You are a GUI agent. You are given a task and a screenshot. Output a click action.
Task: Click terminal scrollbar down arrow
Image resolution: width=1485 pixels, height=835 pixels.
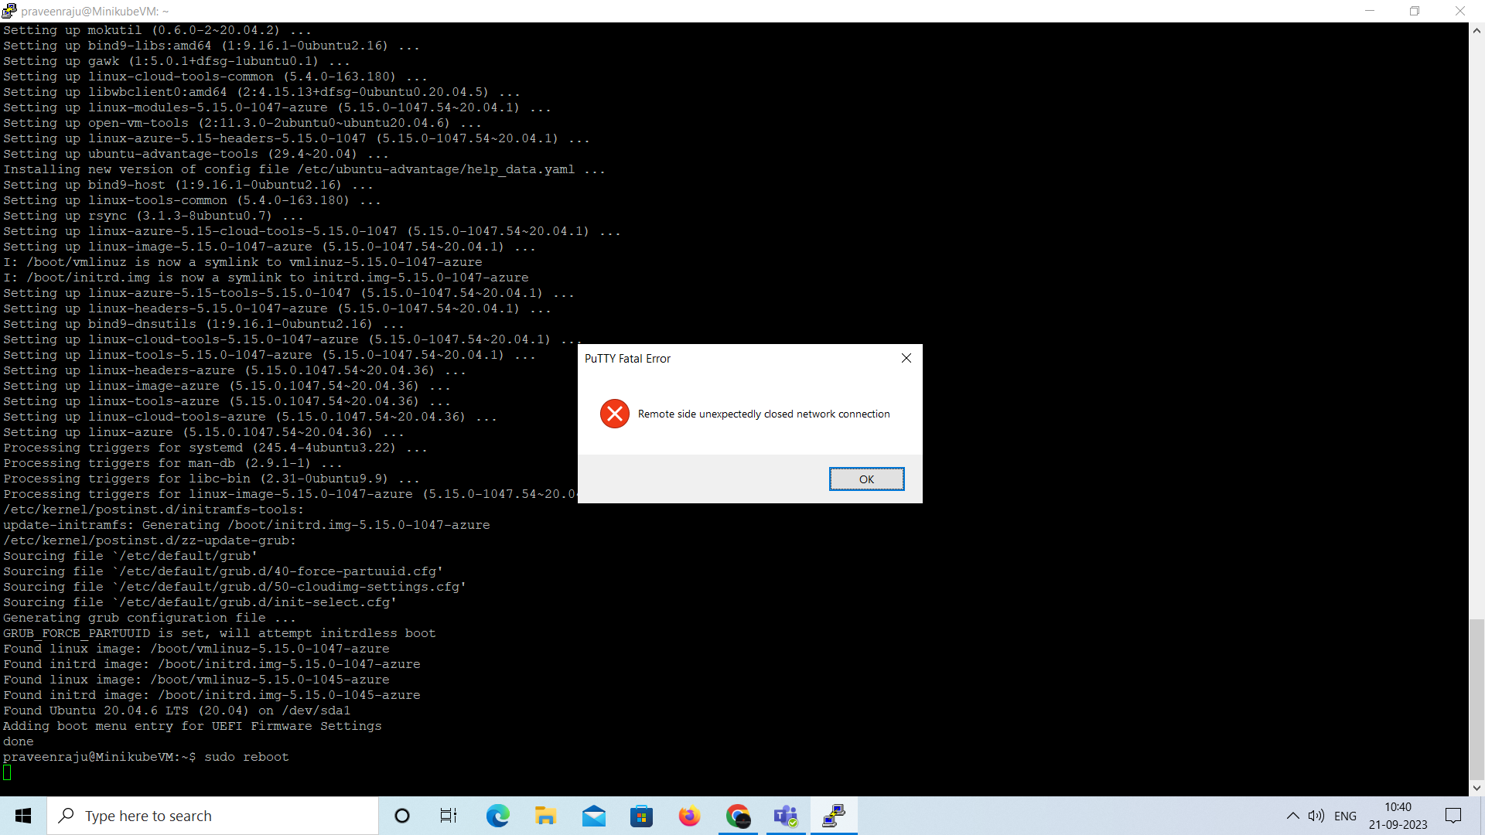click(x=1476, y=788)
